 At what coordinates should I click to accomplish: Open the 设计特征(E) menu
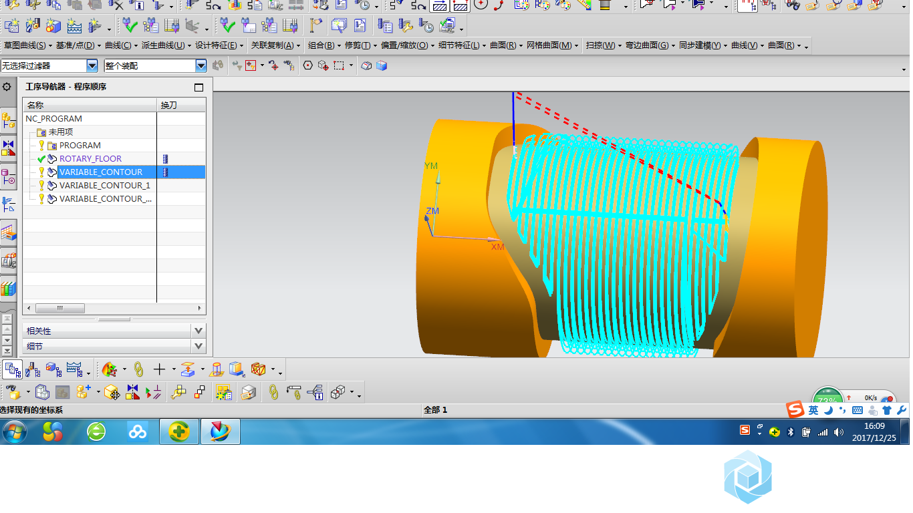coord(219,45)
